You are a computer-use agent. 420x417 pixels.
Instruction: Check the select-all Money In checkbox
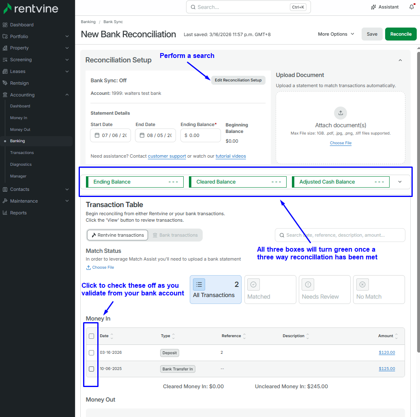[x=91, y=336]
